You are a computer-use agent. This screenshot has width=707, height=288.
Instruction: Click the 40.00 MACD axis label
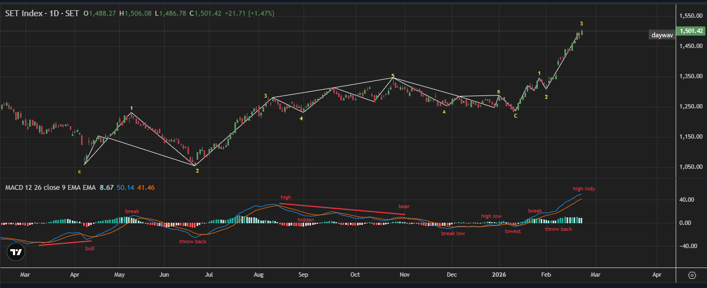pyautogui.click(x=688, y=200)
